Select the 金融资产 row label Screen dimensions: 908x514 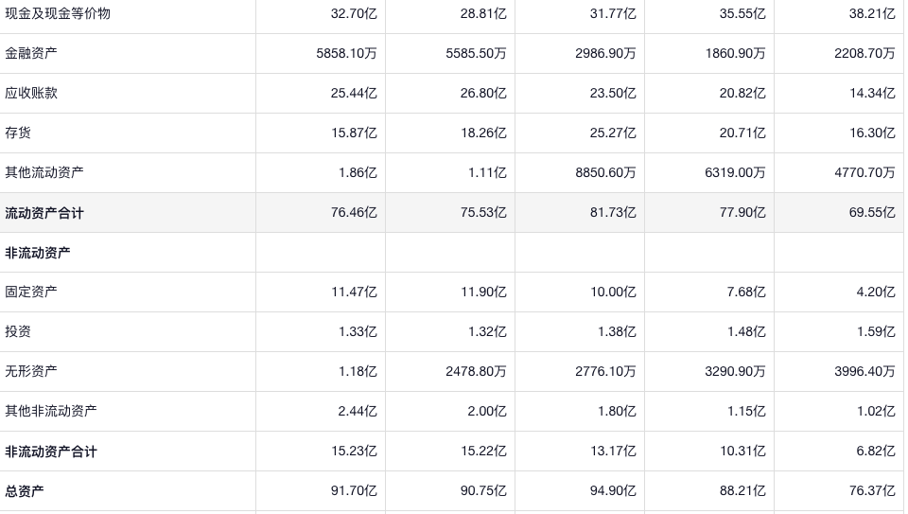click(31, 54)
